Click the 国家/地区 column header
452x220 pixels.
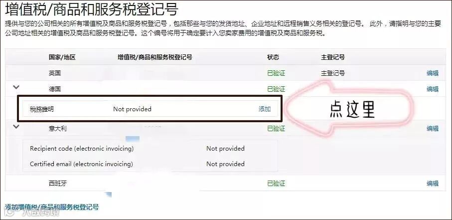pos(62,57)
